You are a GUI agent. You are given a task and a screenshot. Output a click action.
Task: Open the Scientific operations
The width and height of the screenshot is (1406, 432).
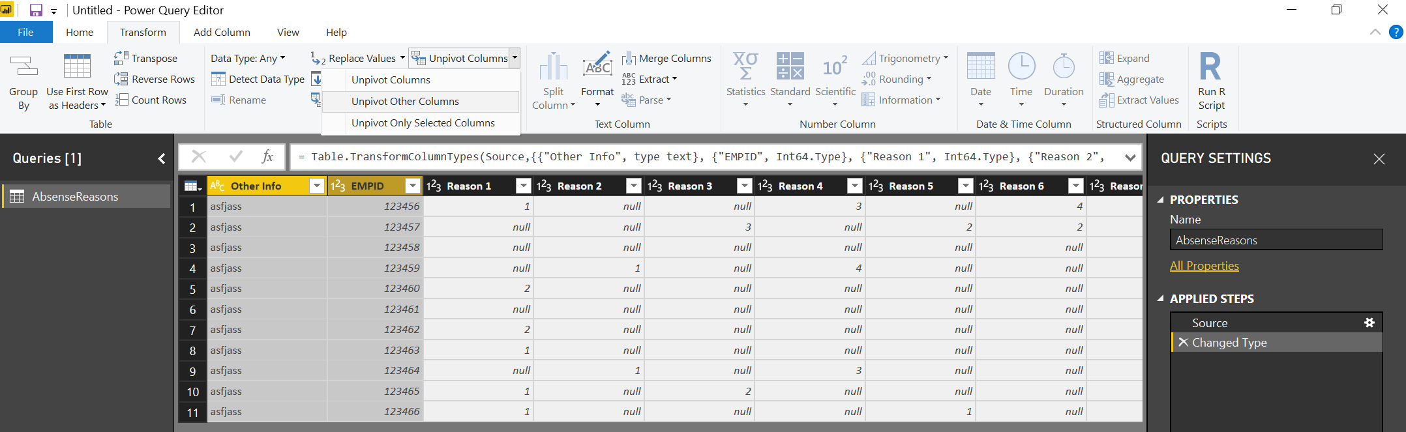tap(835, 79)
